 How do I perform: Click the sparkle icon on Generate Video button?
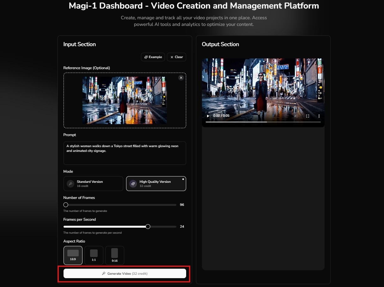[x=104, y=273]
